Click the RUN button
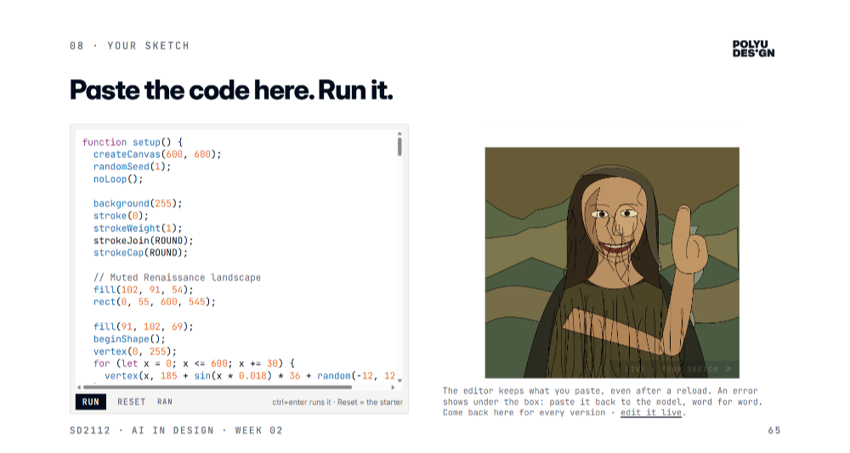Image resolution: width=850 pixels, height=453 pixels. point(91,401)
